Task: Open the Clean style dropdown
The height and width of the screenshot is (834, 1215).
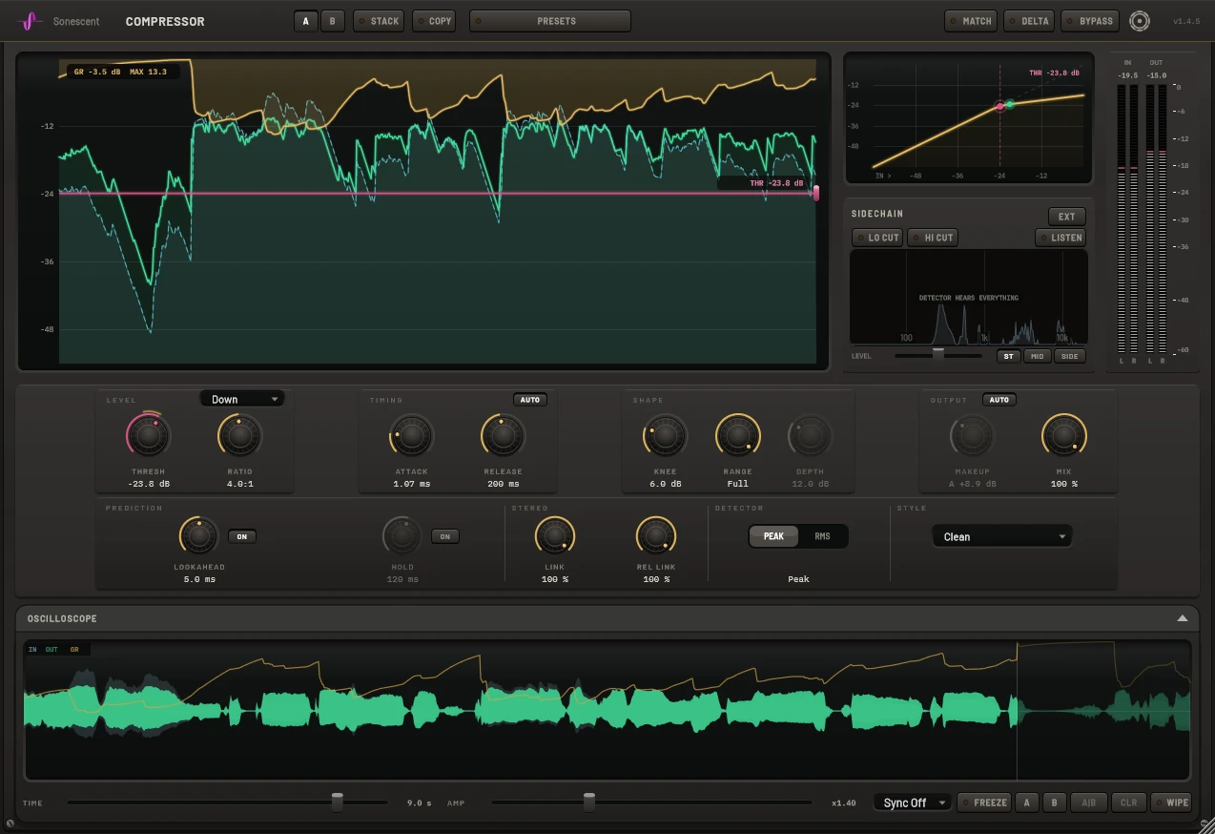Action: pos(1001,536)
